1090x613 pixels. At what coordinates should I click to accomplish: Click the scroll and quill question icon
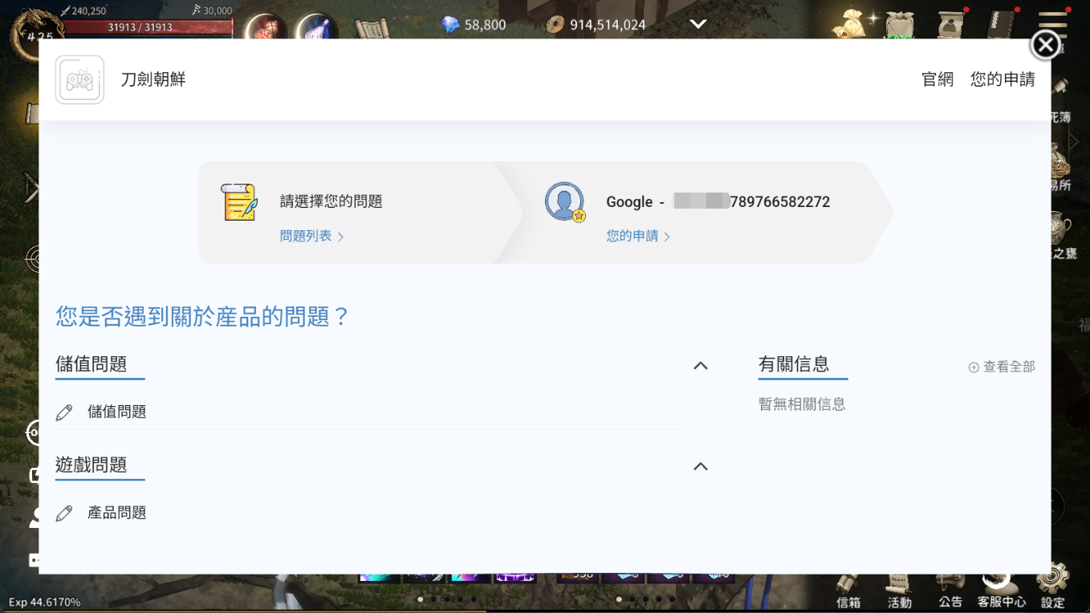[238, 201]
